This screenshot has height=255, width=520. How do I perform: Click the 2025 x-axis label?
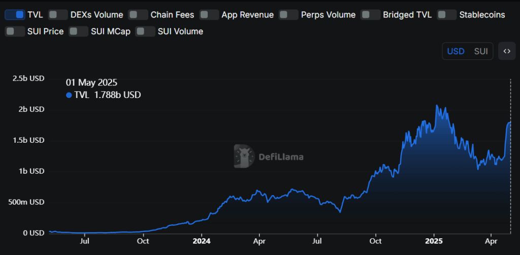coord(434,241)
